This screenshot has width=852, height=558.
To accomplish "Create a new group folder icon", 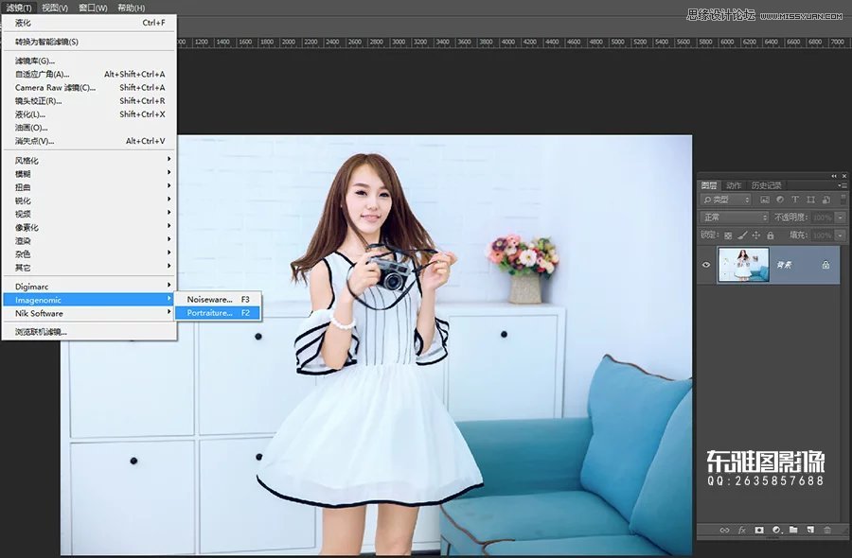I will pyautogui.click(x=793, y=530).
